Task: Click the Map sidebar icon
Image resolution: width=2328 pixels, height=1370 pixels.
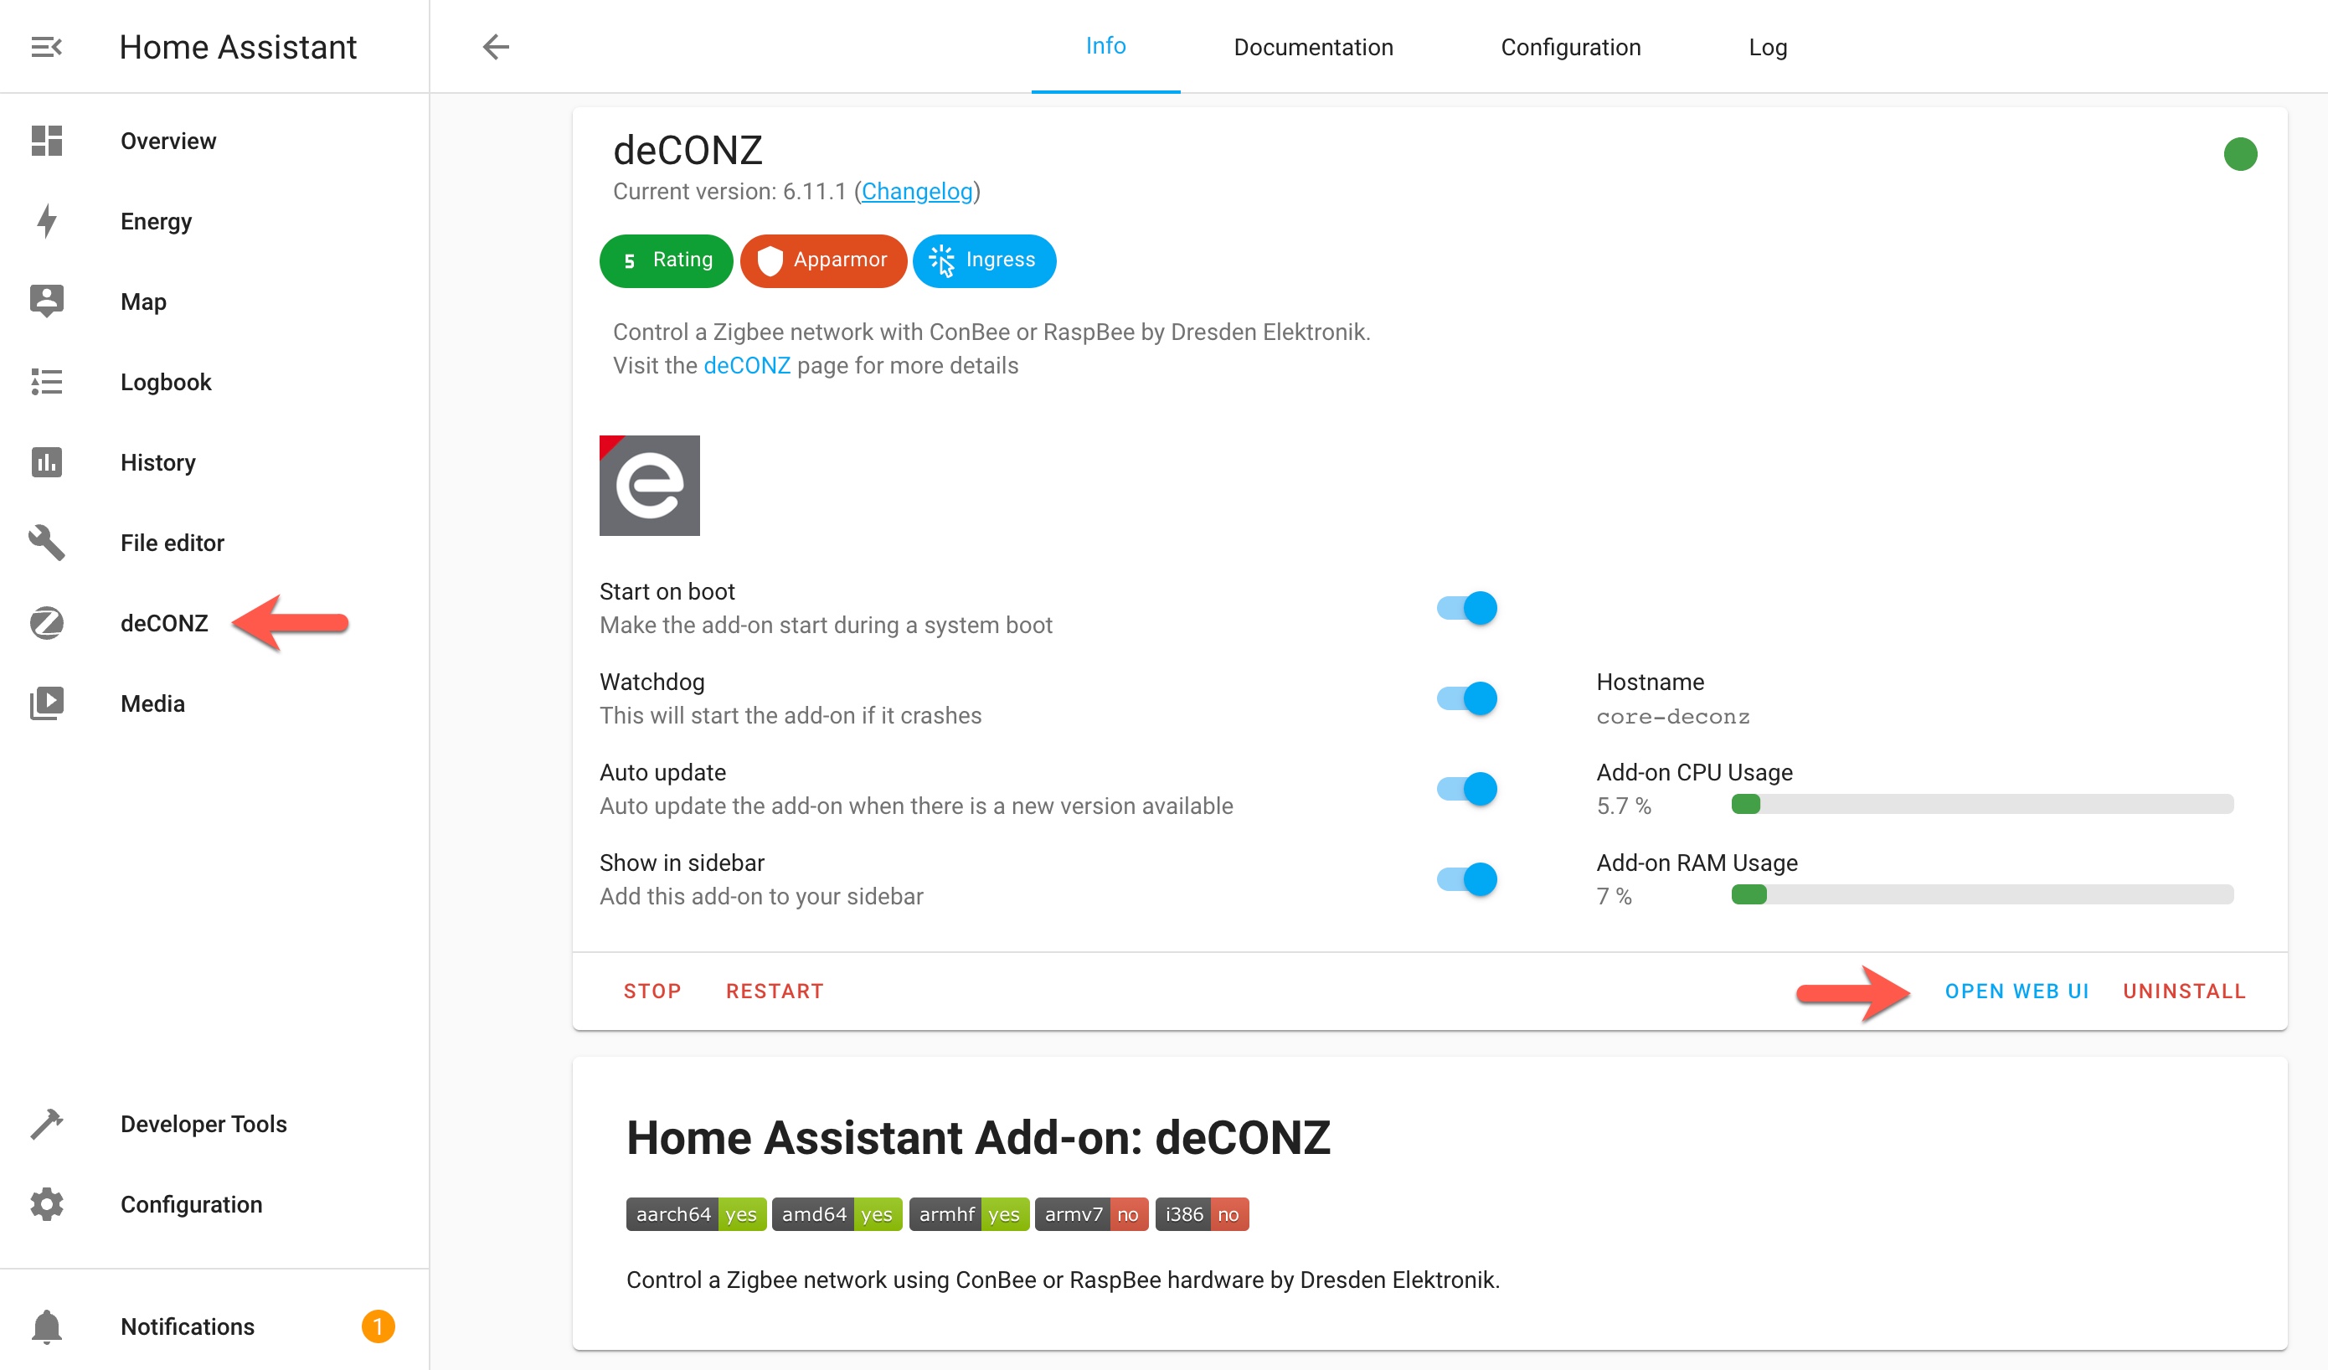Action: [46, 301]
